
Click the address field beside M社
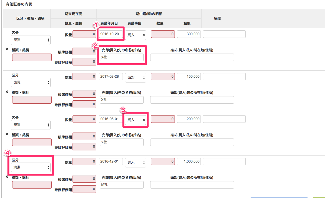pos(192,185)
